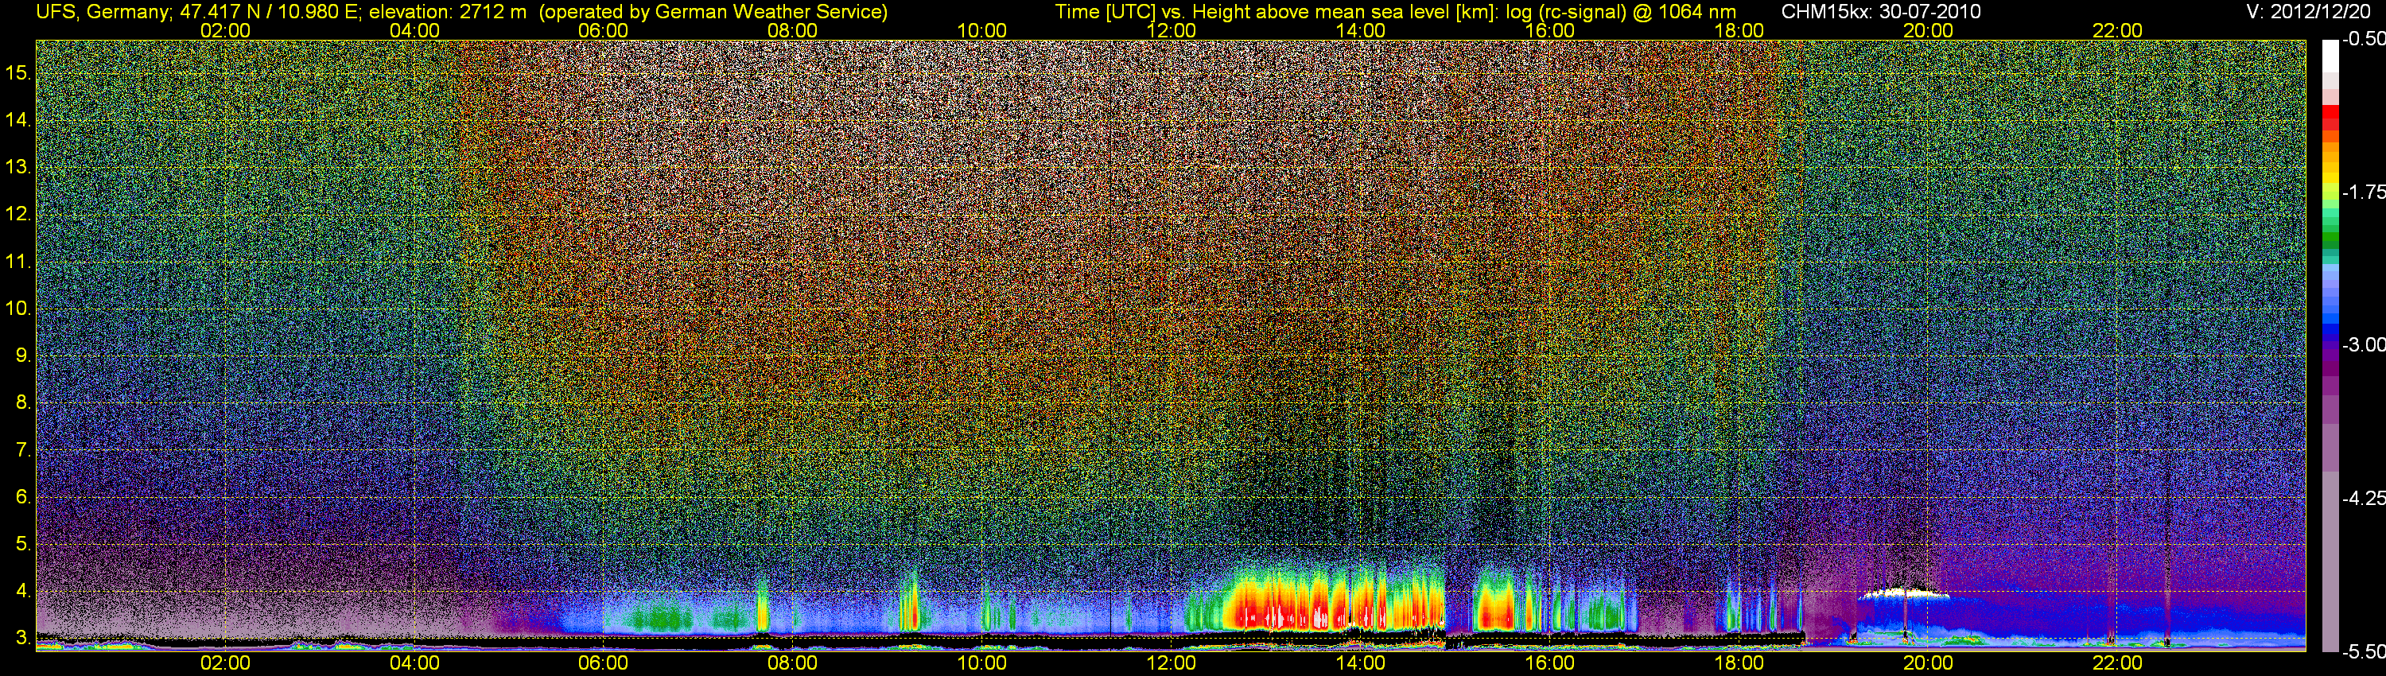Click the 8 km height axis label
The image size is (2386, 676).
22,403
